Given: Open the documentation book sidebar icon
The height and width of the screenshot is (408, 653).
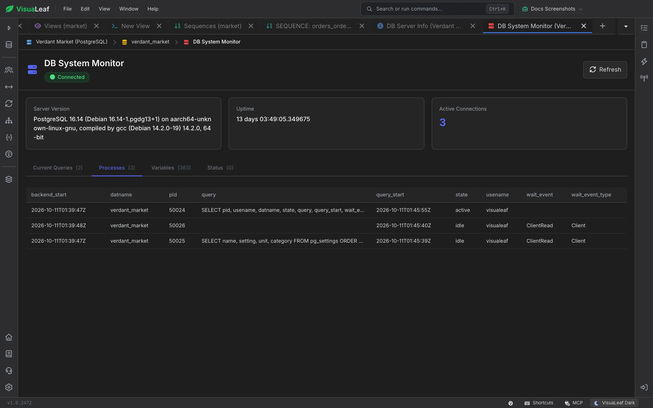Looking at the screenshot, I should (9, 354).
